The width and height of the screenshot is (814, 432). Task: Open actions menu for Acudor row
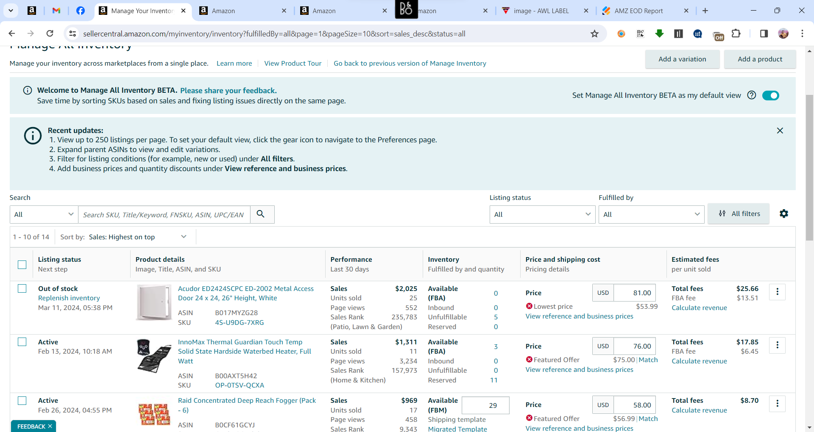point(777,292)
